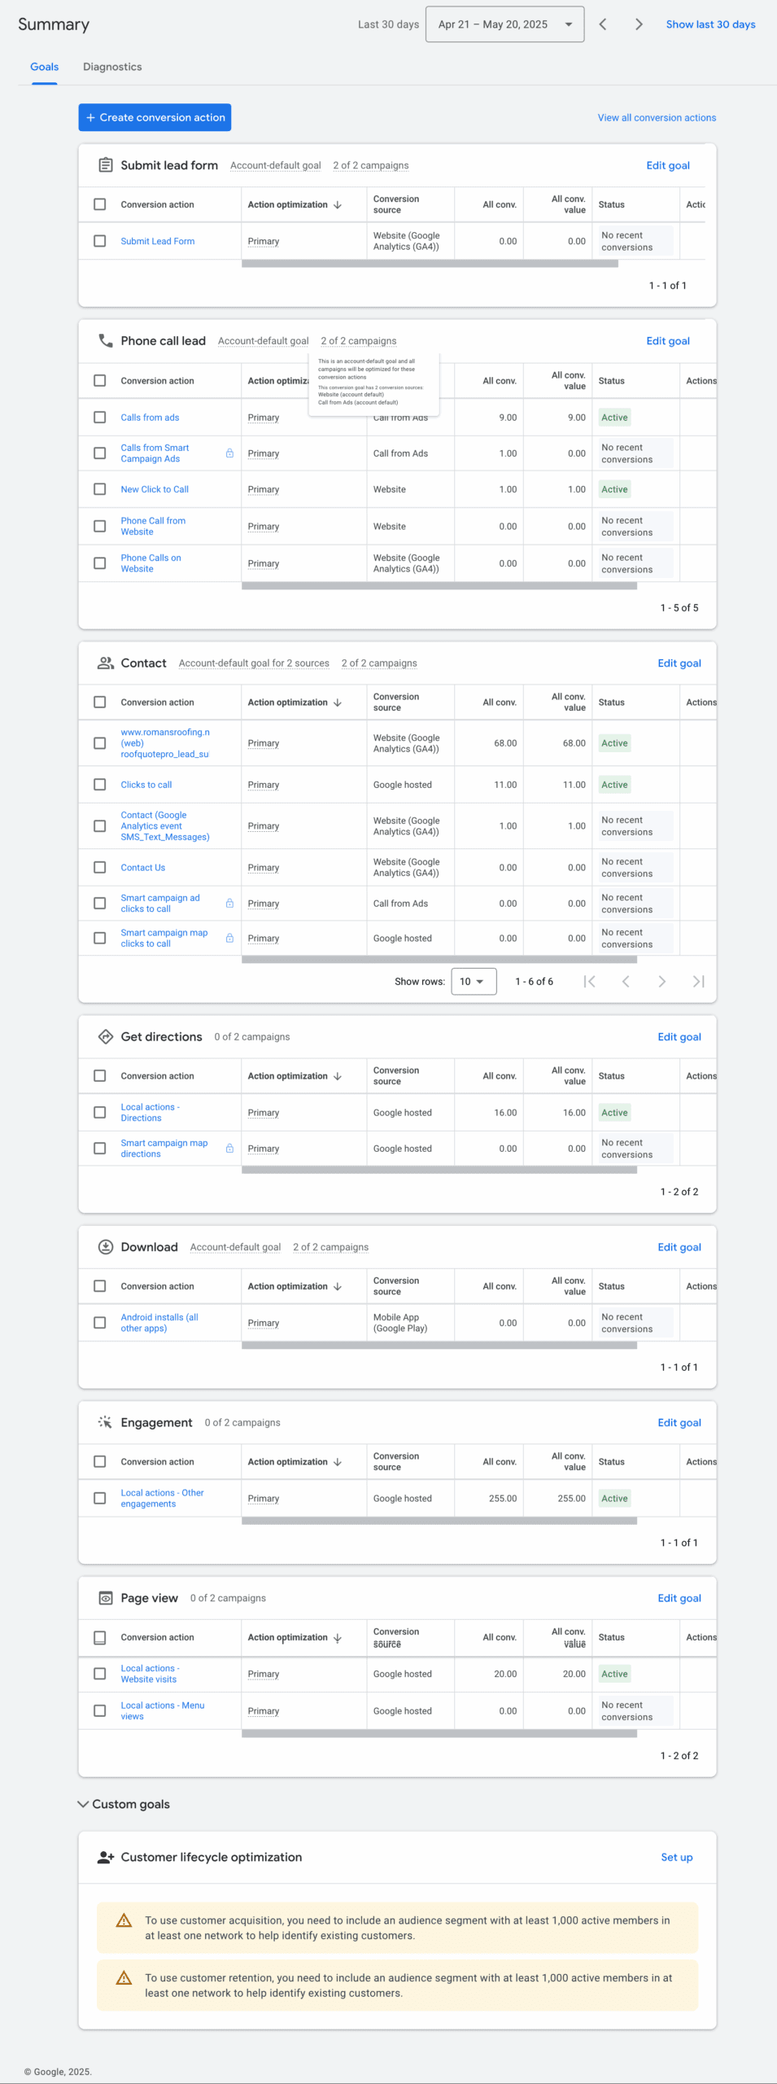The image size is (777, 2084).
Task: Open Primary optimization for Local actions - Directions
Action: click(264, 1113)
